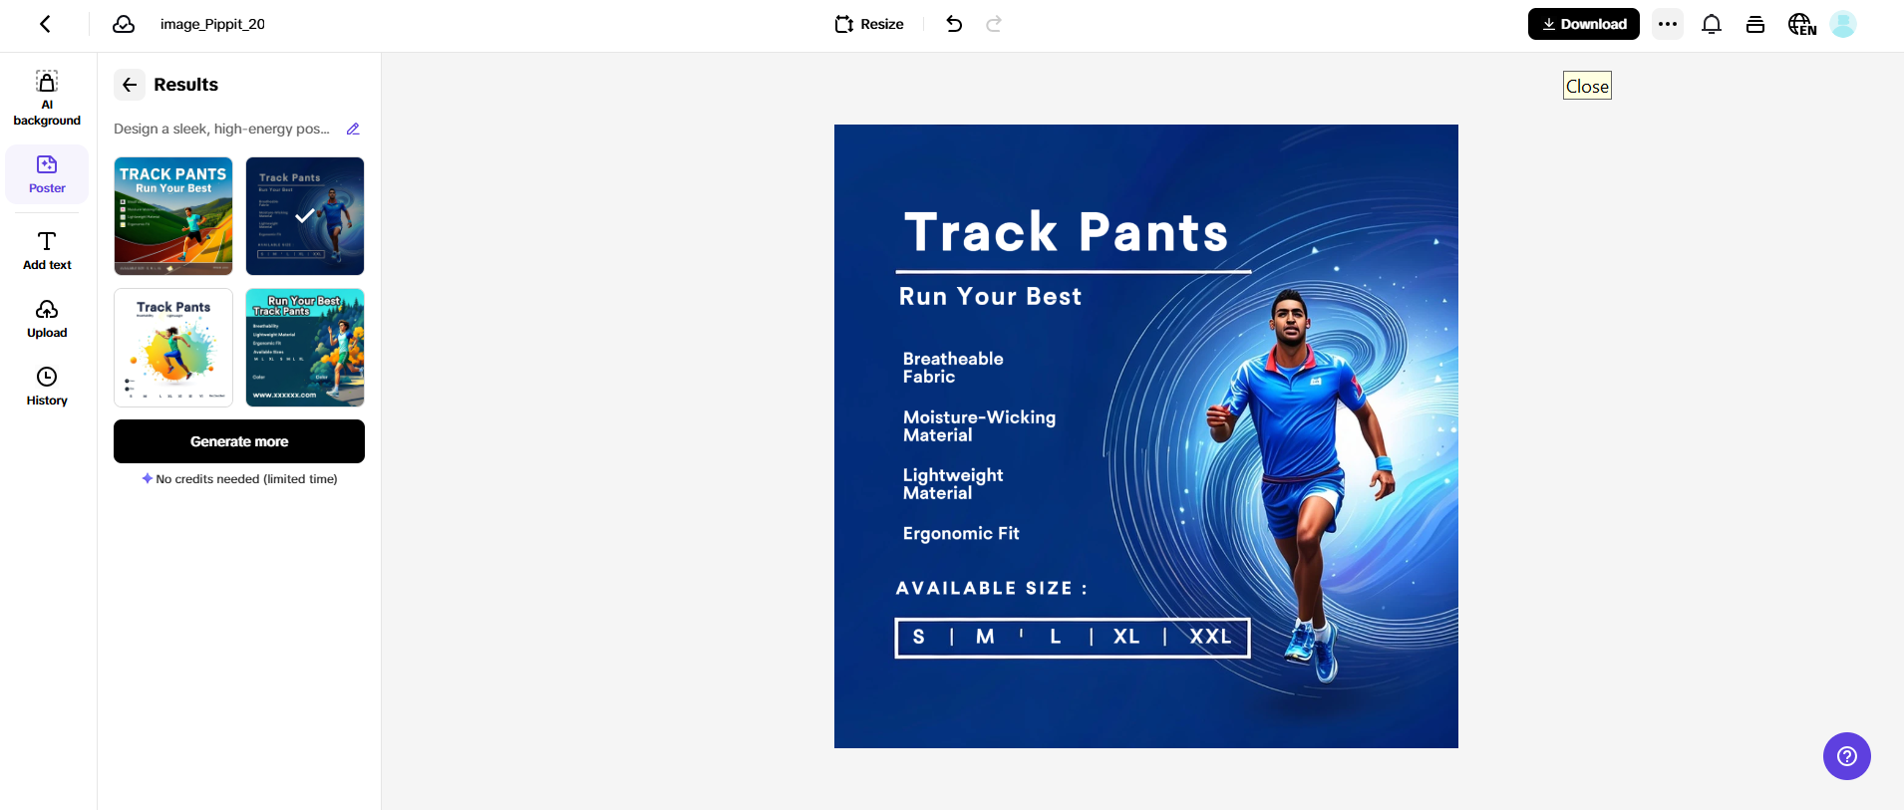Viewport: 1904px width, 810px height.
Task: Open the History panel
Action: (47, 387)
